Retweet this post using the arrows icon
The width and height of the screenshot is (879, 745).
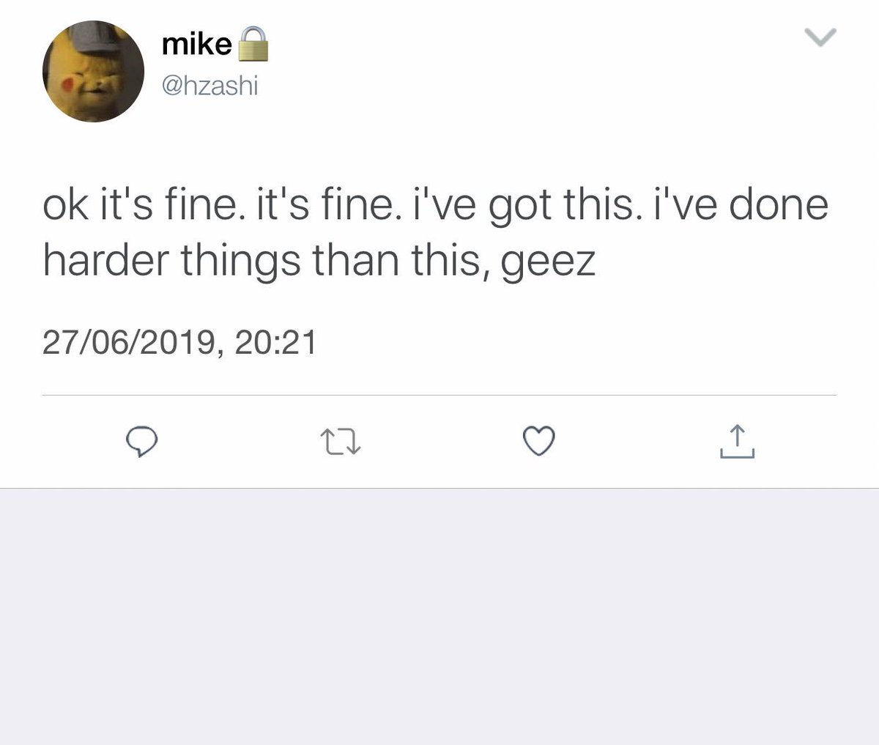point(341,442)
